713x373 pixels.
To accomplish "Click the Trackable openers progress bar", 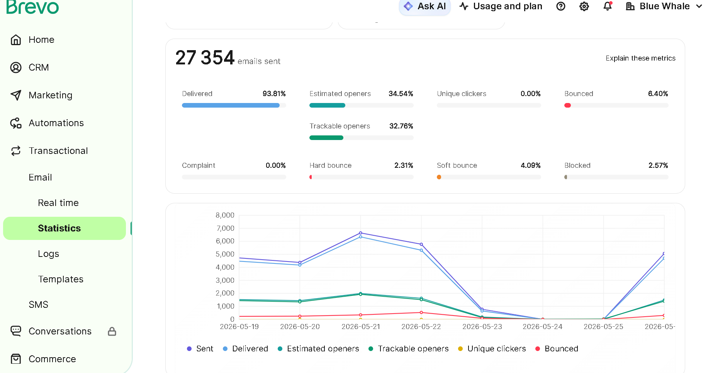I will [x=361, y=138].
